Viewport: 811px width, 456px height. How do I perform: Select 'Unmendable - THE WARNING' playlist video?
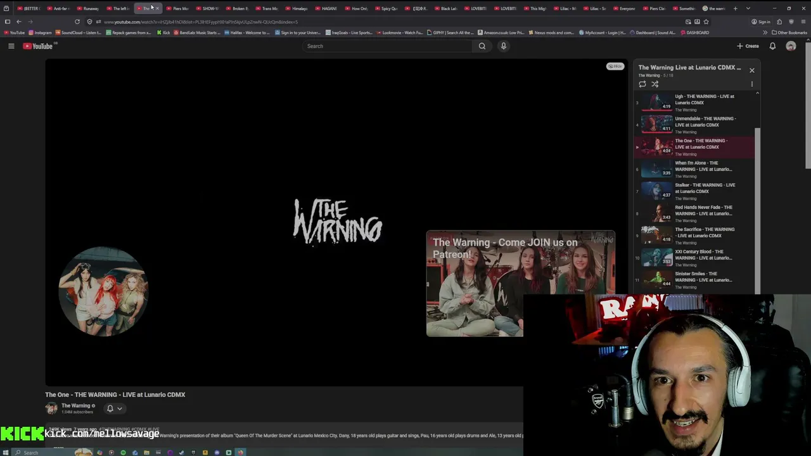tap(695, 124)
